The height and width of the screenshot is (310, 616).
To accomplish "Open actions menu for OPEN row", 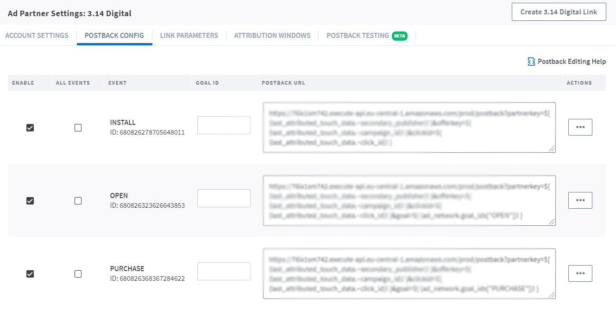I will click(580, 200).
